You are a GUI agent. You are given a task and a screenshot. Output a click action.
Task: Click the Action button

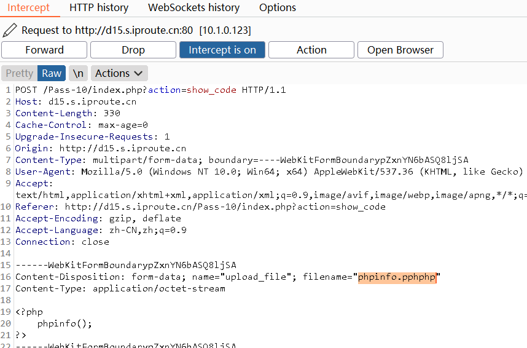click(311, 50)
